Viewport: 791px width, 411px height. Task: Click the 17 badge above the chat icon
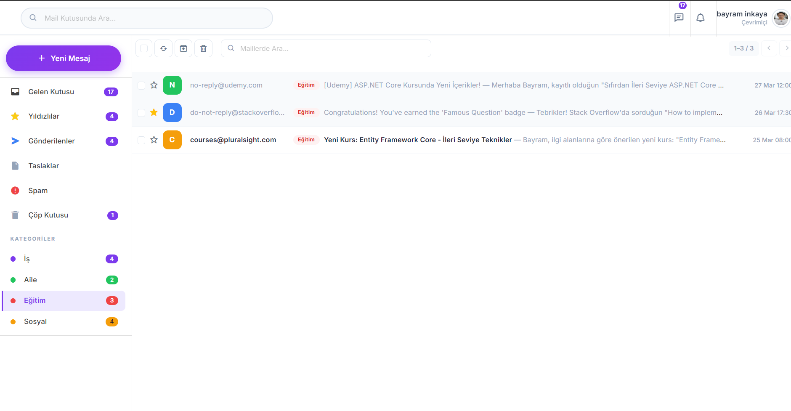pos(682,5)
